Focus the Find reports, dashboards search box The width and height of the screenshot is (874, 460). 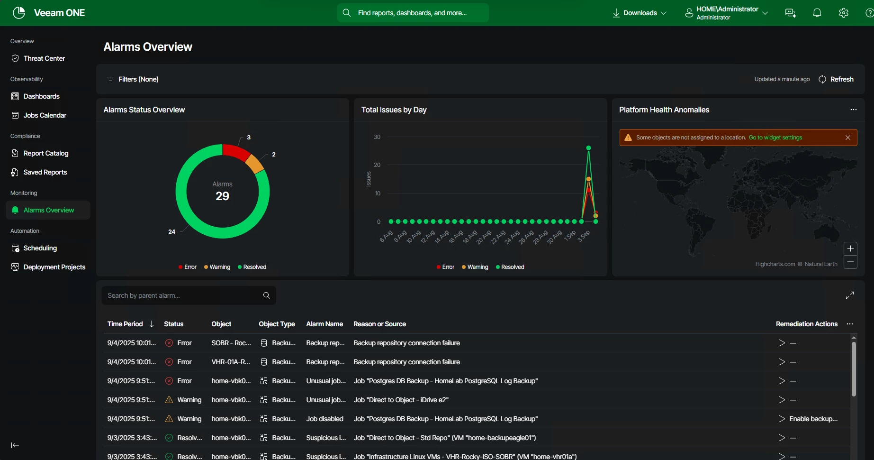(413, 13)
